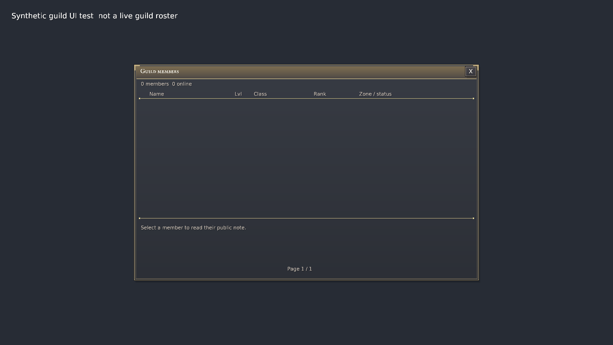613x345 pixels.
Task: Sort roster by Rank column
Action: pos(320,94)
